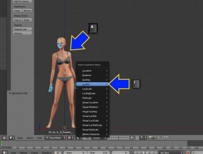Choose Rotation in keyframe menu

click(x=93, y=75)
